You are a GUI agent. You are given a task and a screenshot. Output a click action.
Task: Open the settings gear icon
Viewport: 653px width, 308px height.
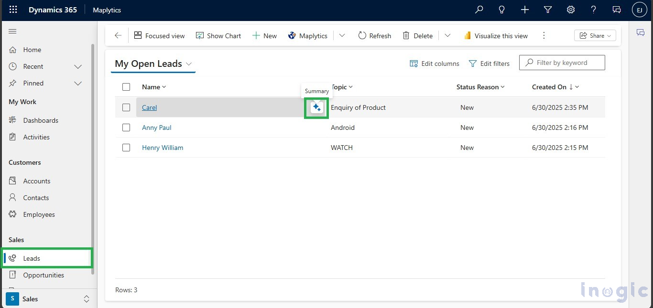pos(571,10)
